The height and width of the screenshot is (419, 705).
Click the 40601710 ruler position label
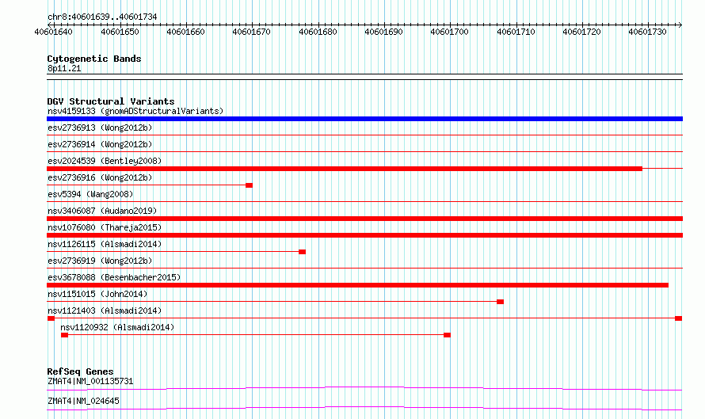pyautogui.click(x=516, y=32)
